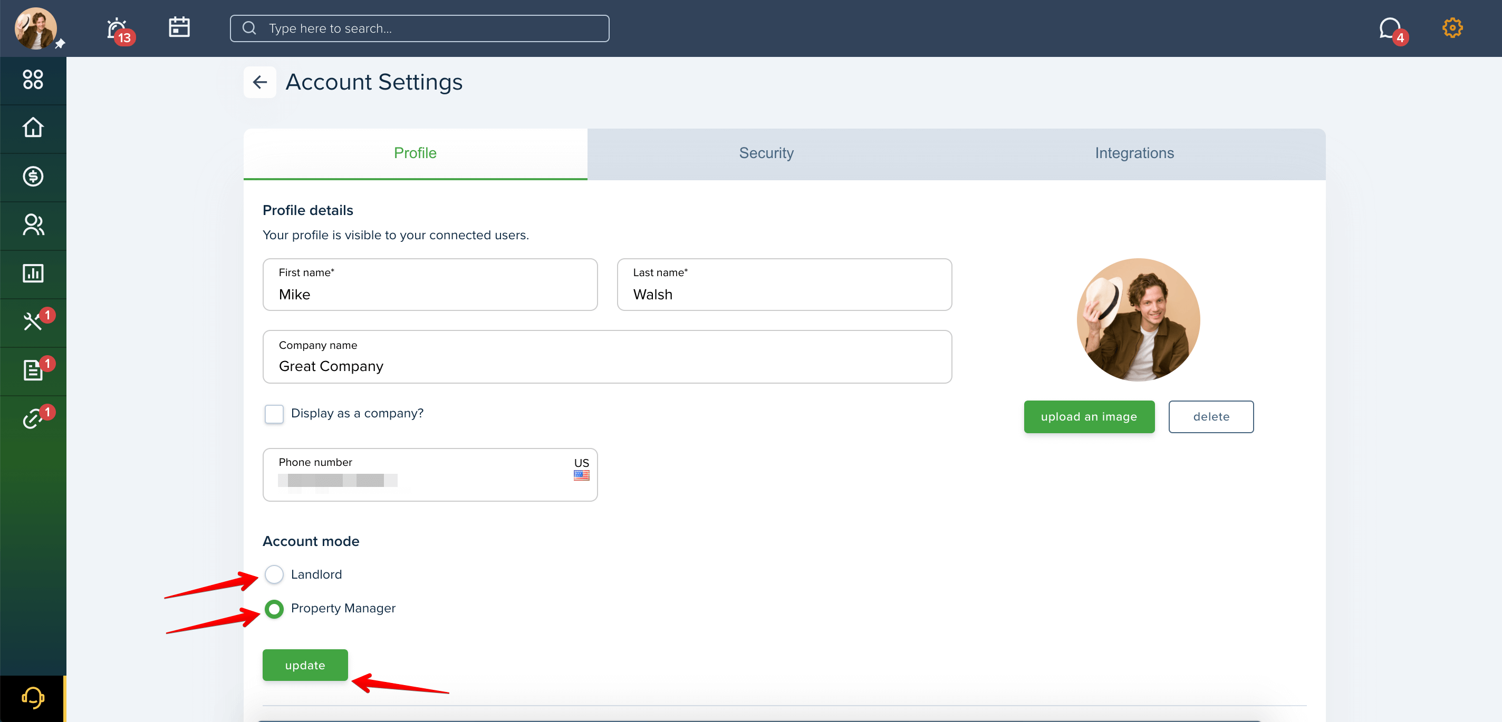Open the support headset icon
Image resolution: width=1502 pixels, height=722 pixels.
point(33,698)
